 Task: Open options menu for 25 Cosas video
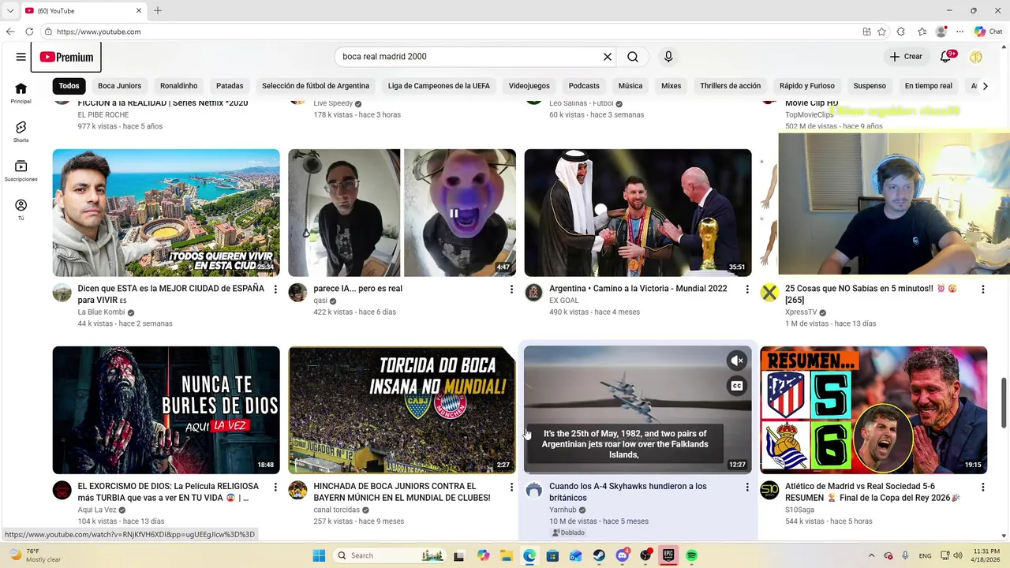click(983, 290)
